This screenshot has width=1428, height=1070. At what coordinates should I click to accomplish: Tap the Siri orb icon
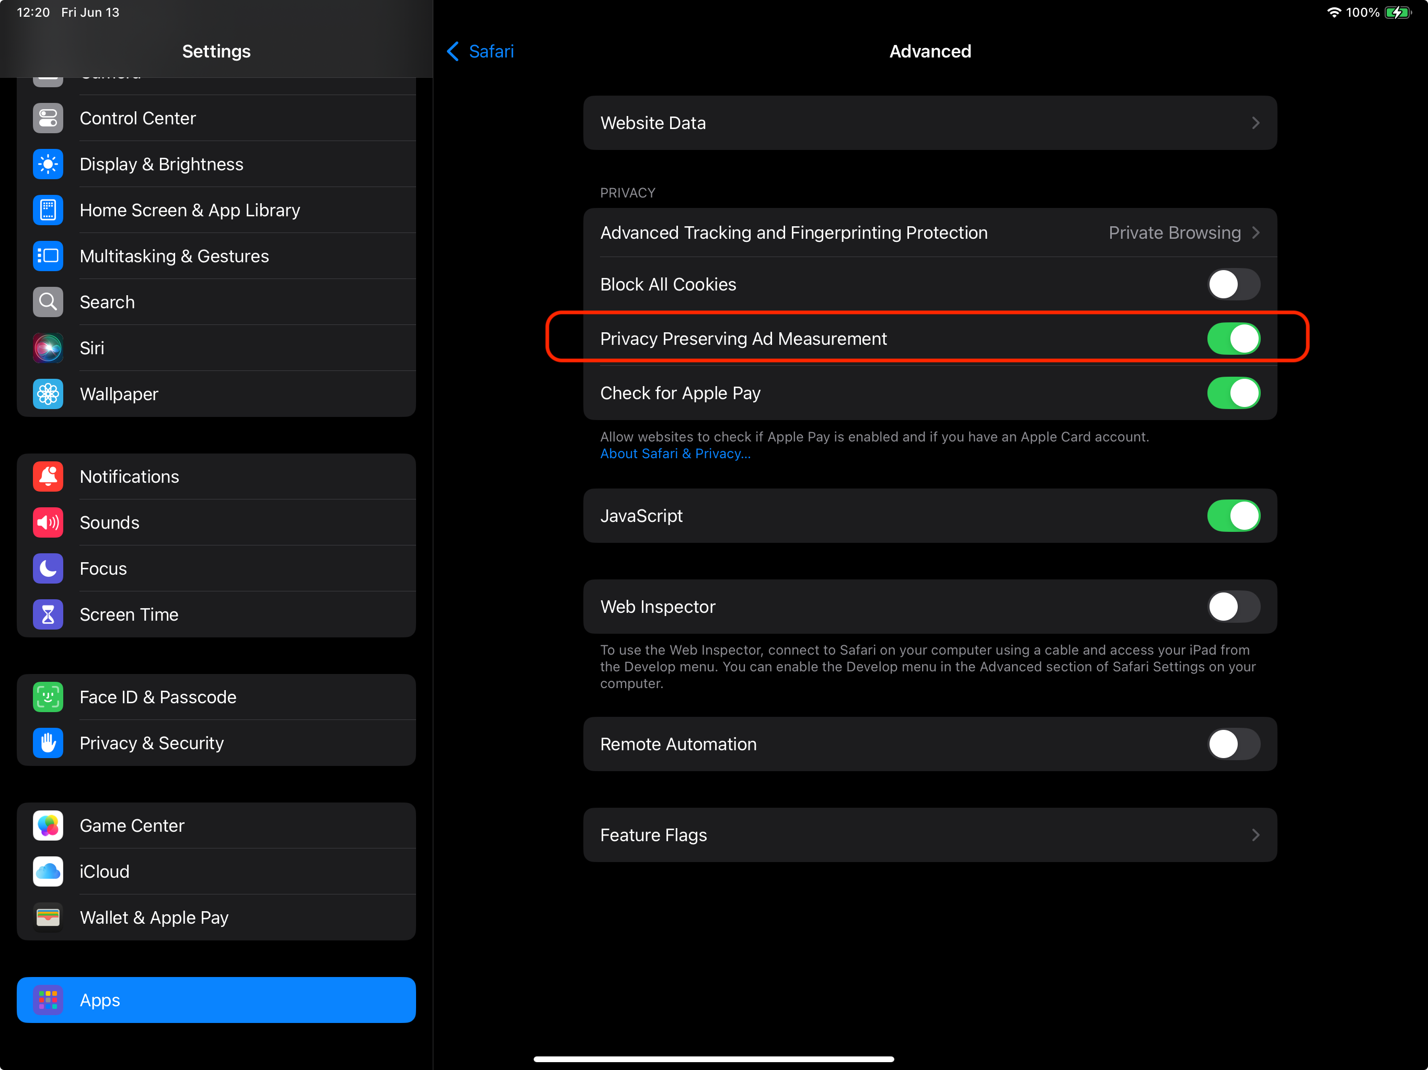click(48, 348)
